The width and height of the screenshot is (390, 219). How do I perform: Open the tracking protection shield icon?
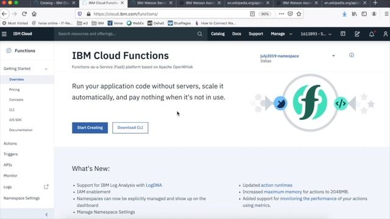coord(80,14)
